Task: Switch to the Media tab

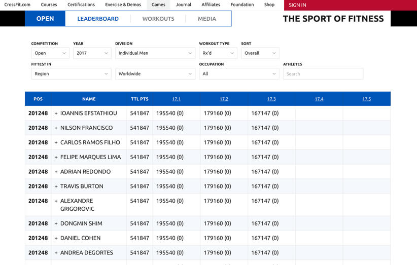Action: pyautogui.click(x=207, y=19)
